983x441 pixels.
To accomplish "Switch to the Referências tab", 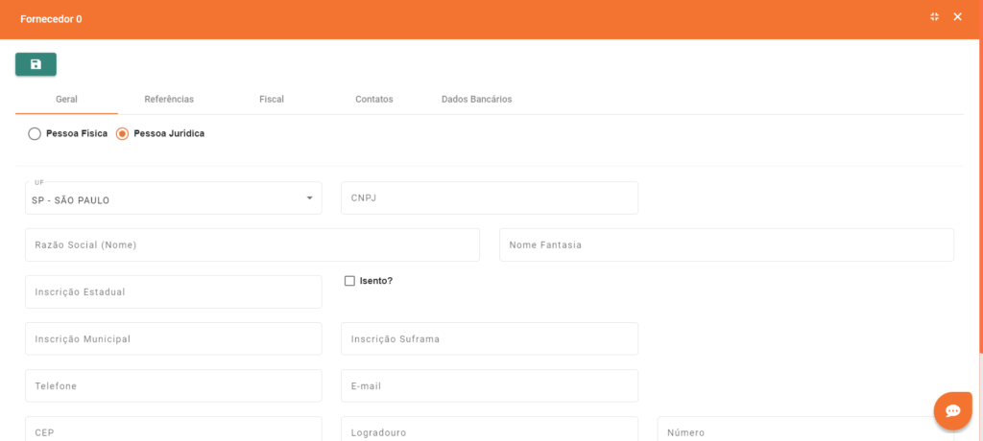I will pyautogui.click(x=169, y=99).
